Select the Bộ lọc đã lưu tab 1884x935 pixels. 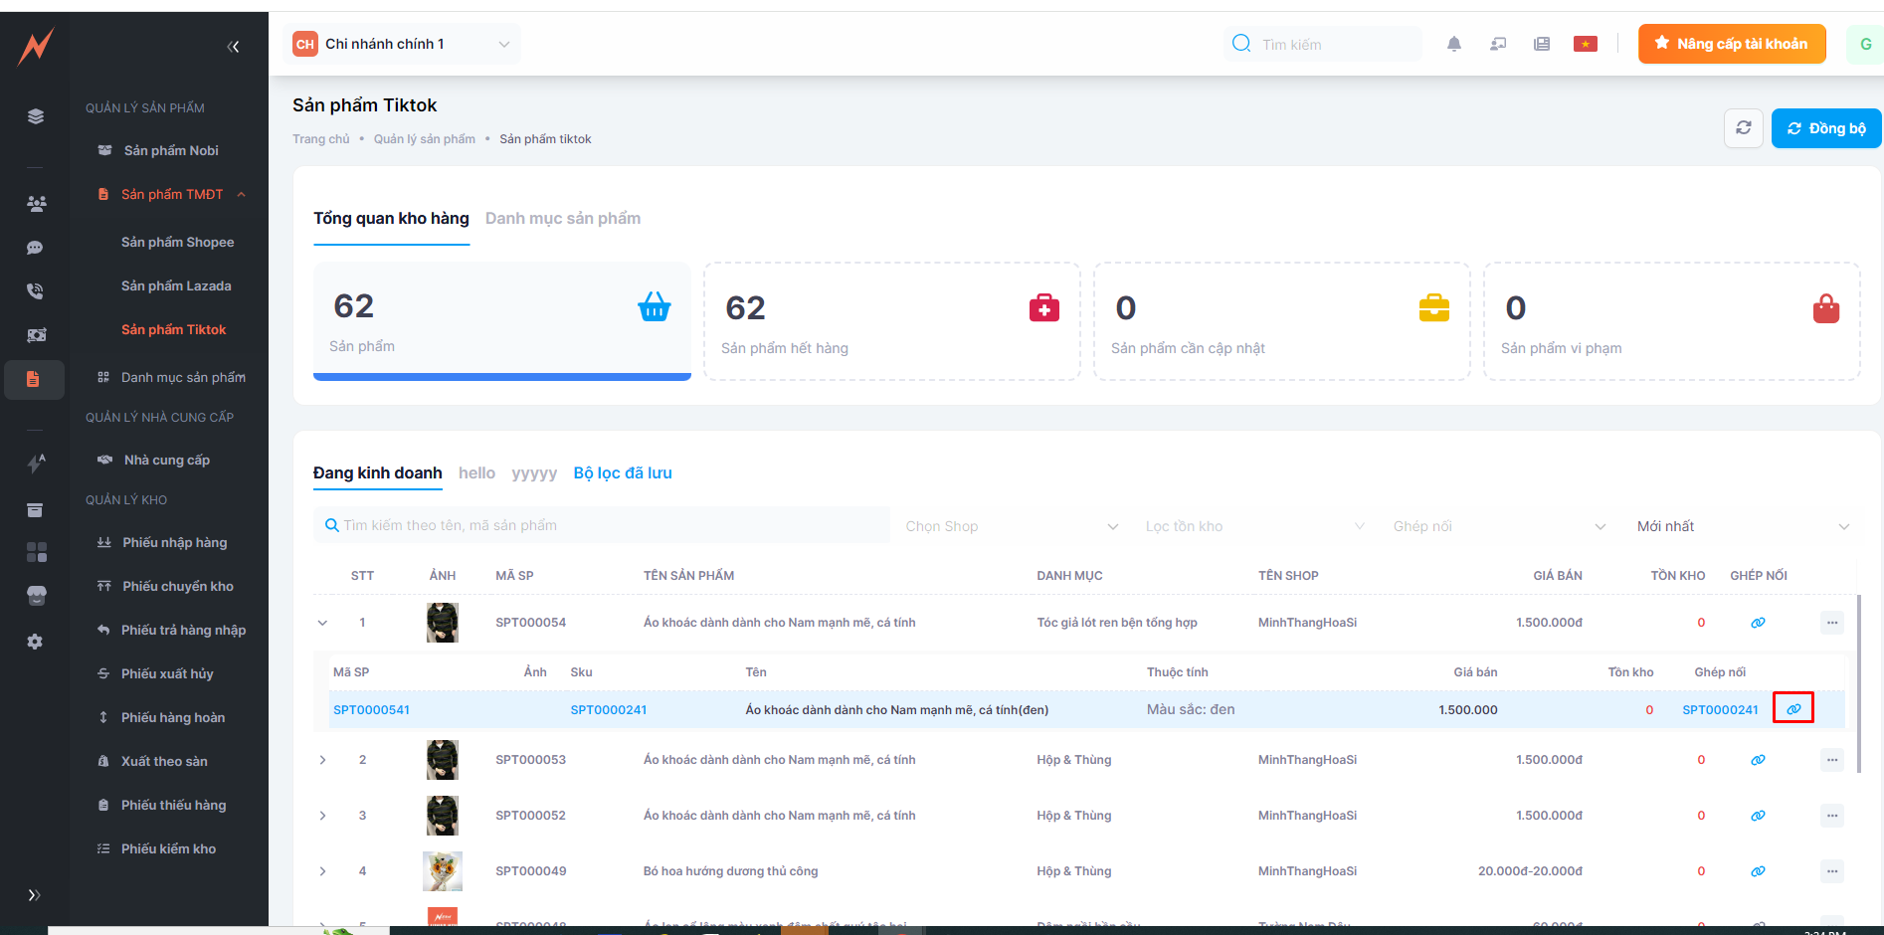coord(622,473)
